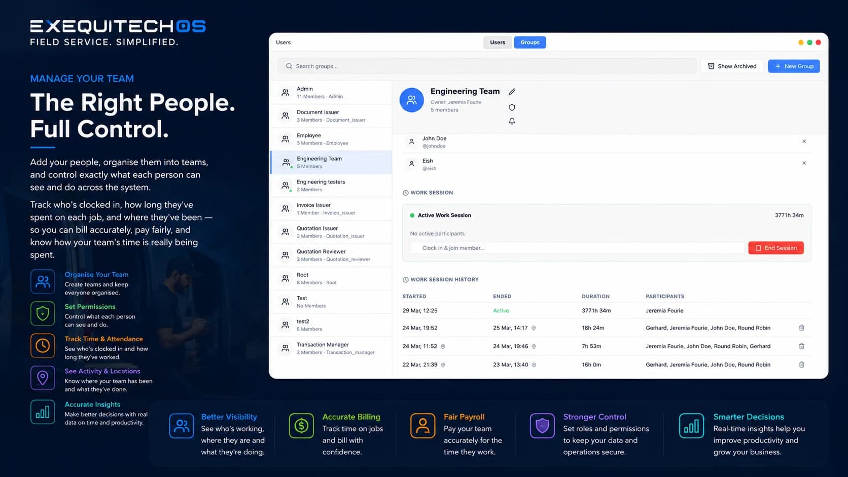Switch to the Users tab
The width and height of the screenshot is (848, 477).
tap(498, 42)
